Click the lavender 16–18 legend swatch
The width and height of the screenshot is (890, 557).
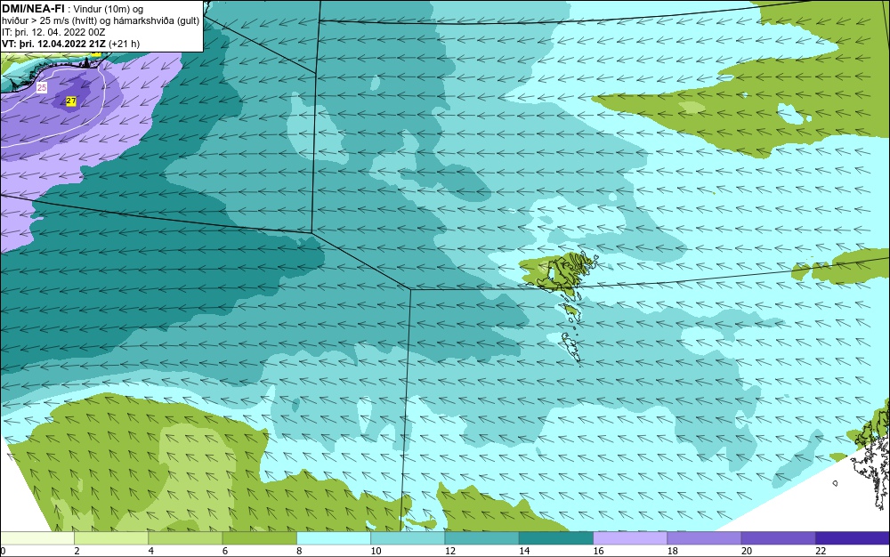pos(630,538)
